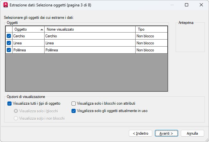
Task: Toggle Visualizza tutti i tipi di oggetto
Action: tap(9, 103)
